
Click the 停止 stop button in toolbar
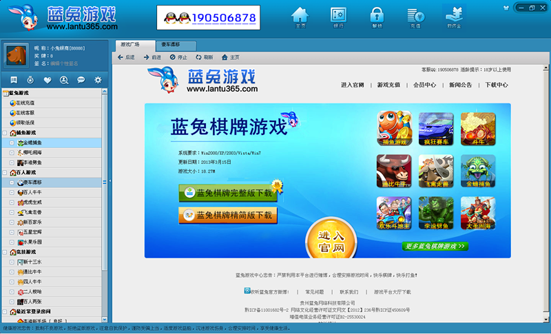click(x=178, y=57)
